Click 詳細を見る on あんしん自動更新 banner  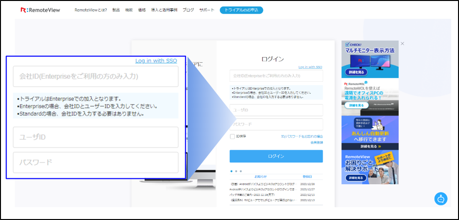(x=370, y=146)
